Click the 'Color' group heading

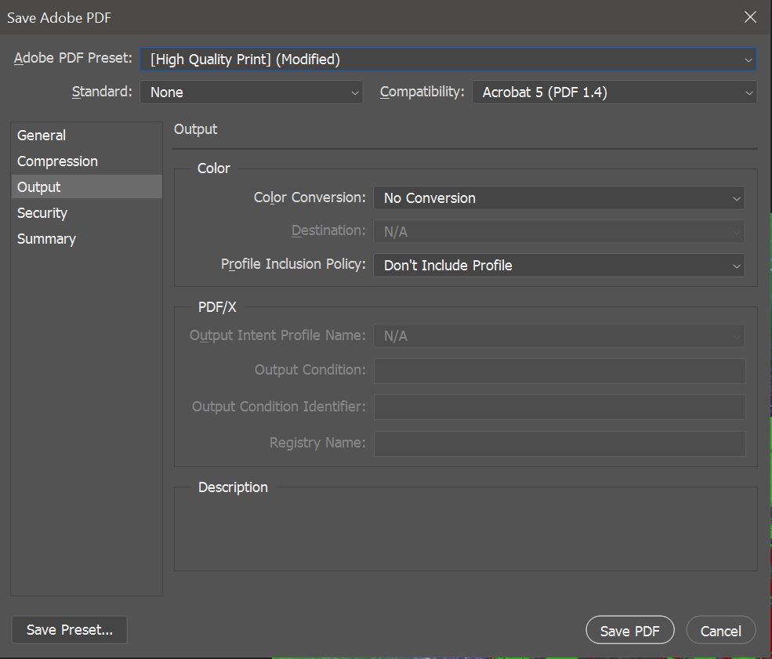(x=214, y=168)
